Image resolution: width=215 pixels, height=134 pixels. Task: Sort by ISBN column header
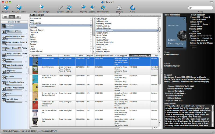click(81, 56)
